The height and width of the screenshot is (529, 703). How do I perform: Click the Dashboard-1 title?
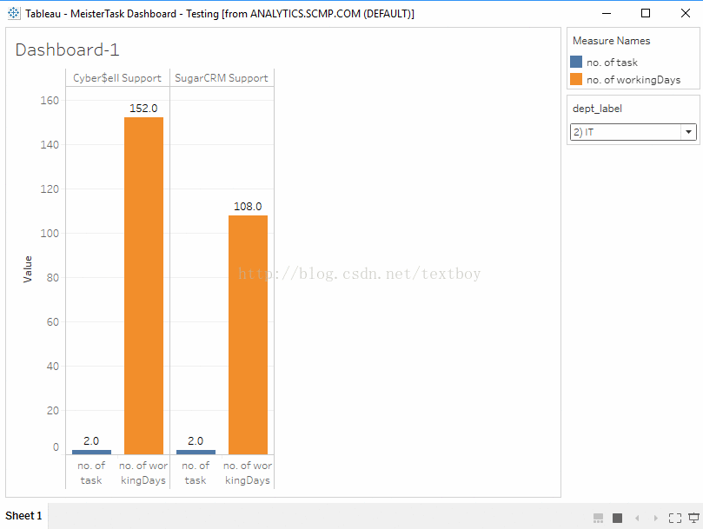point(67,50)
